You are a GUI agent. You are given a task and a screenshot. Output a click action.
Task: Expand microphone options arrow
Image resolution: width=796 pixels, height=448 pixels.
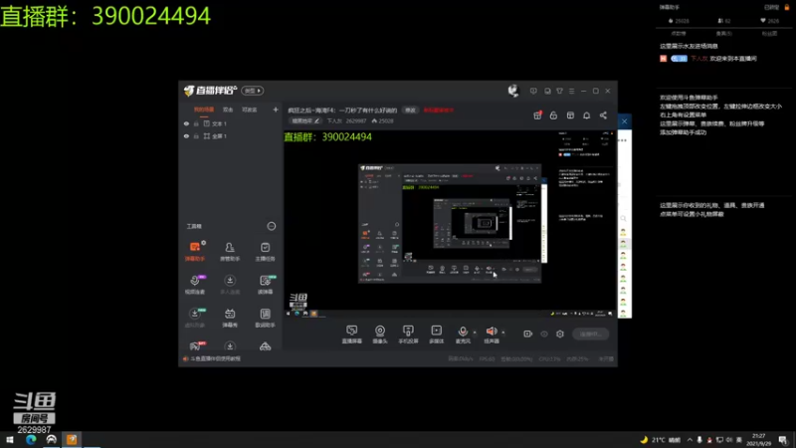[x=475, y=333]
